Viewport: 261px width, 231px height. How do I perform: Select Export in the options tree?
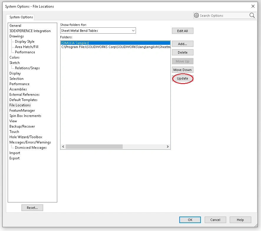(14, 158)
